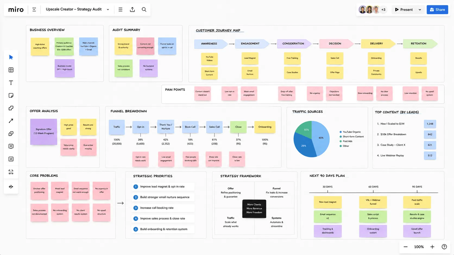Click the Present button
Image resolution: width=454 pixels, height=255 pixels.
pyautogui.click(x=404, y=10)
